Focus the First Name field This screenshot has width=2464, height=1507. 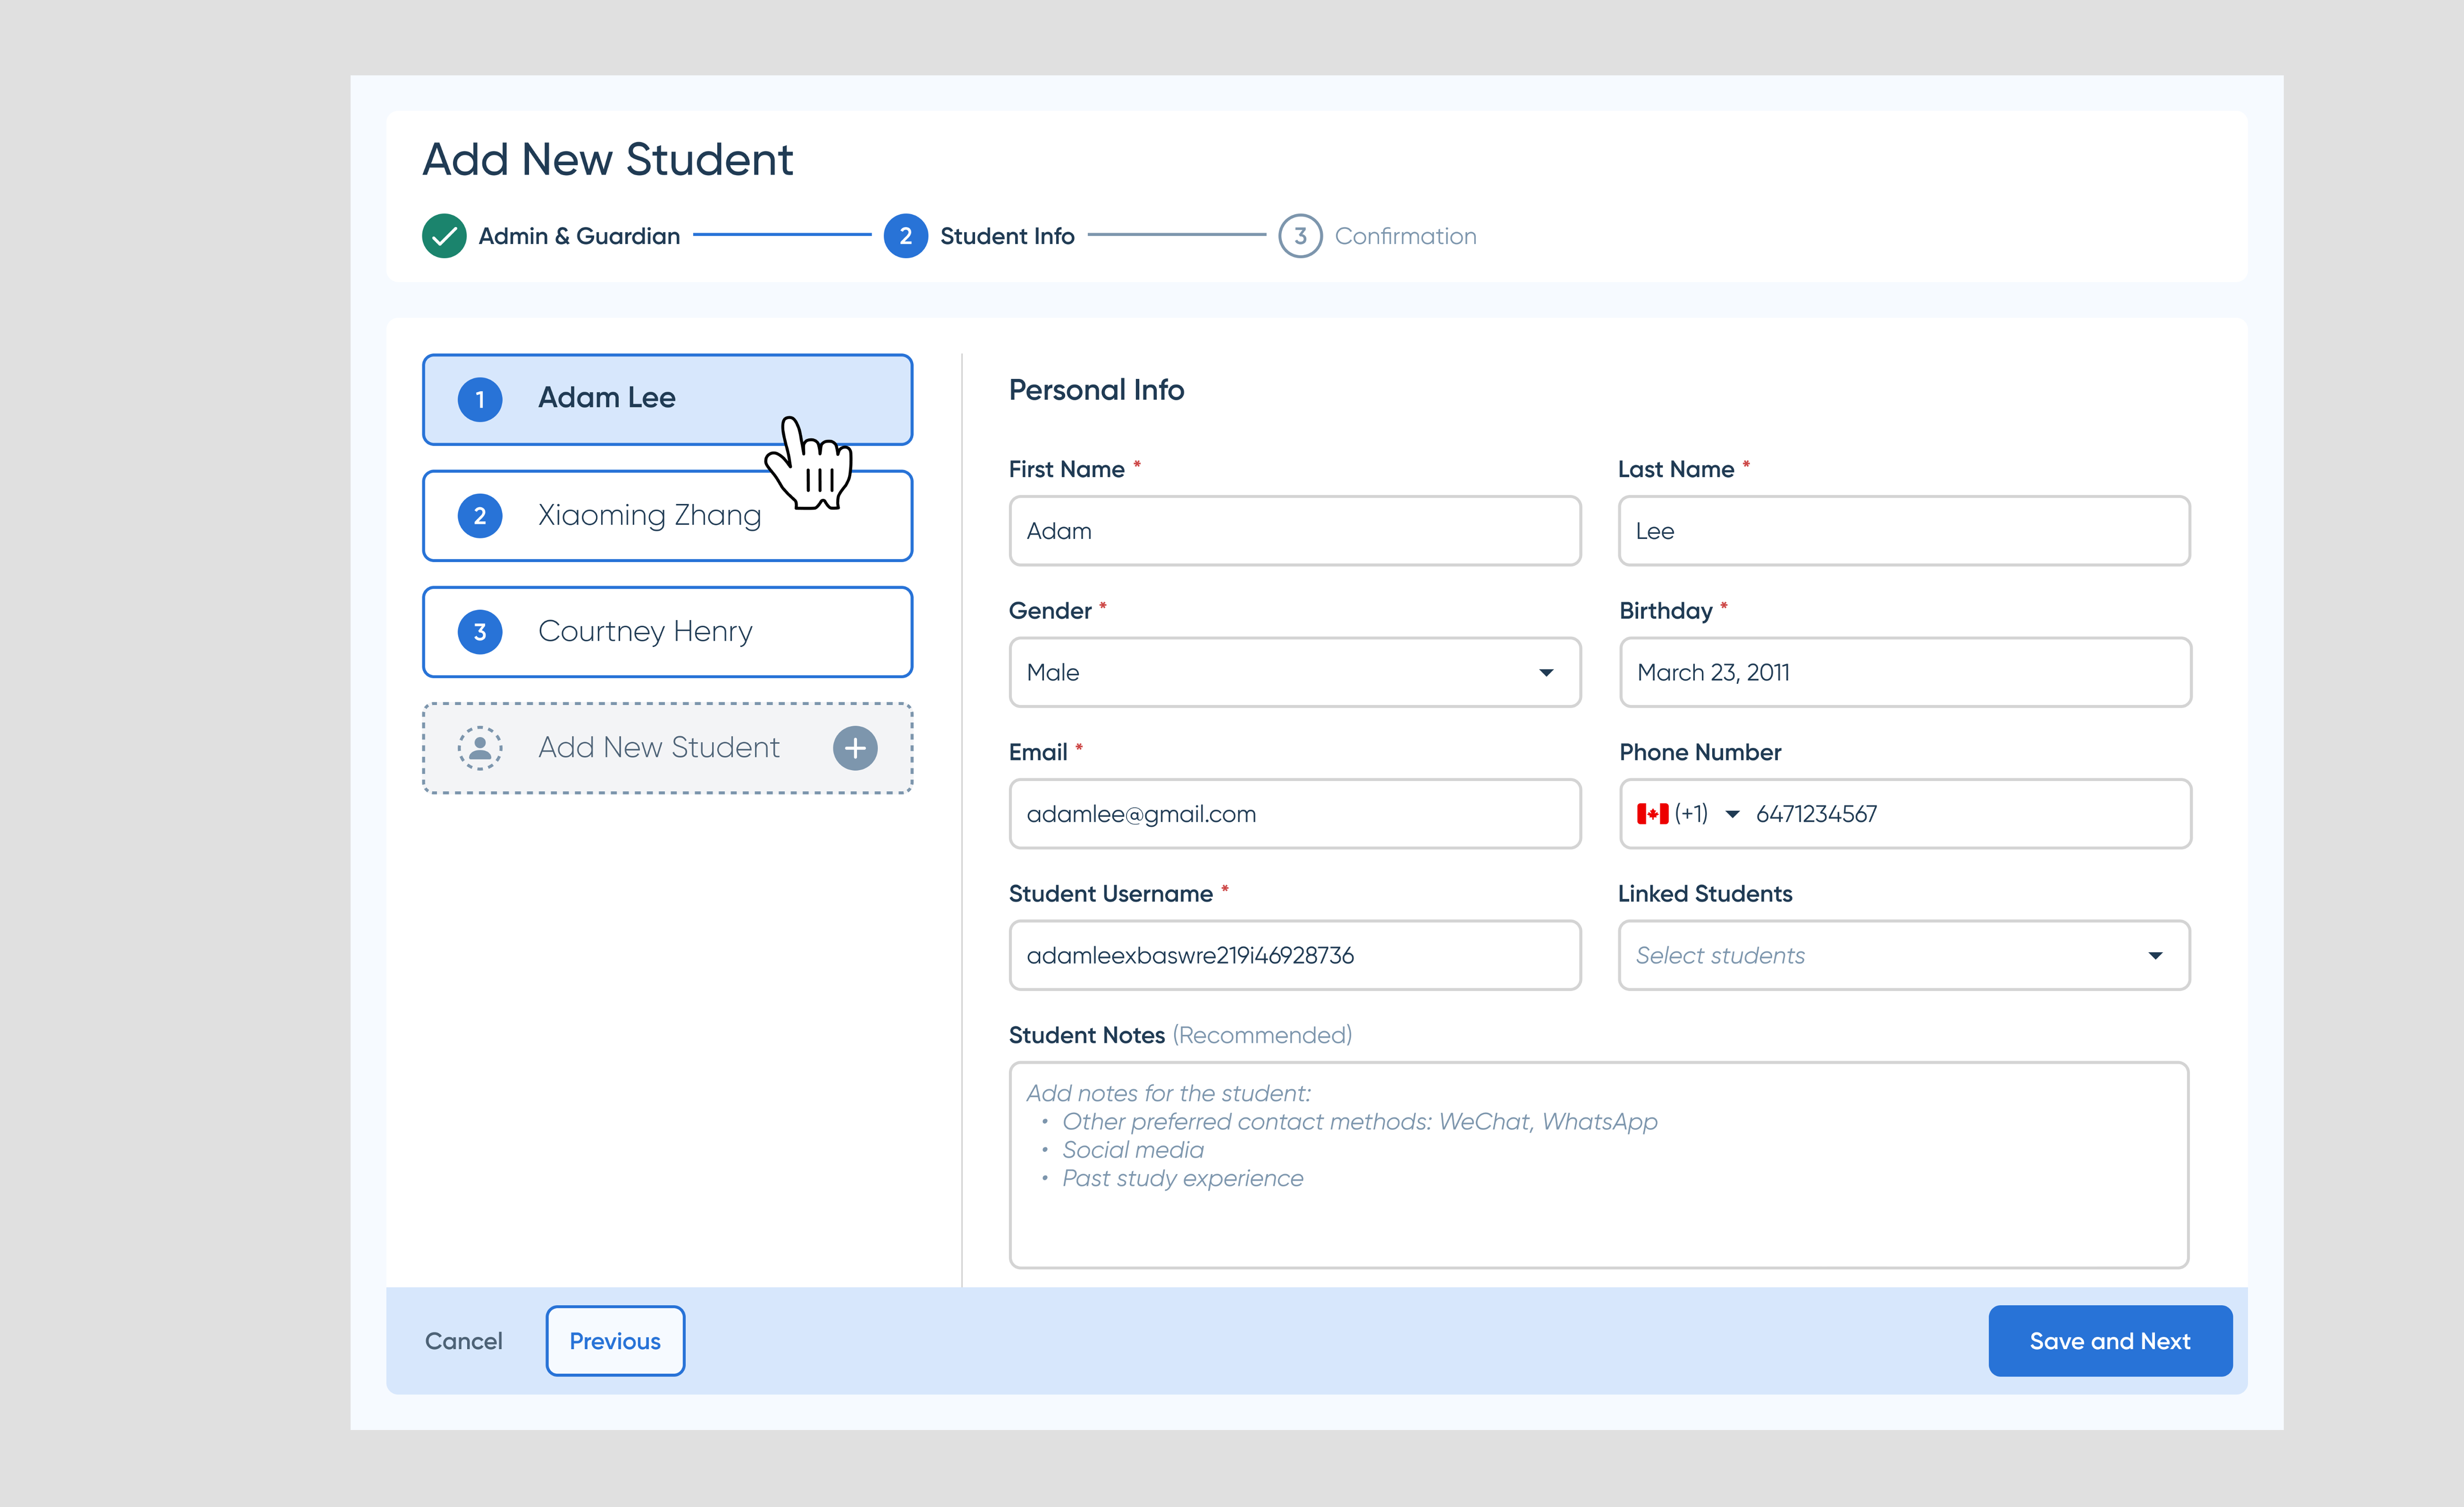pos(1295,531)
